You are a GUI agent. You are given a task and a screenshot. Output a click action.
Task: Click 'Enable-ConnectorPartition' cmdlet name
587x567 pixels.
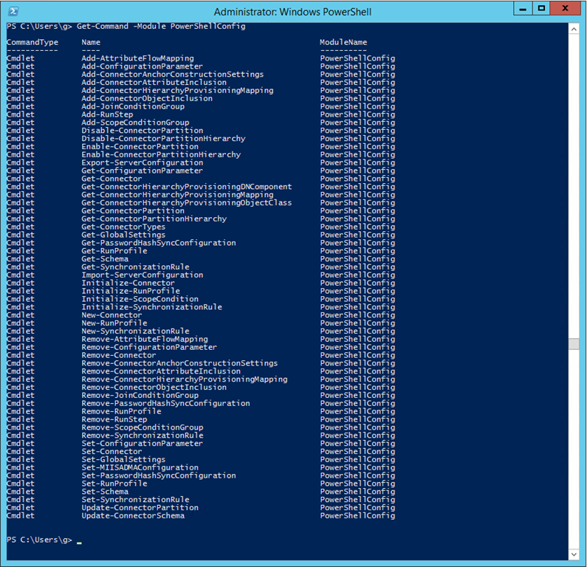(x=140, y=147)
